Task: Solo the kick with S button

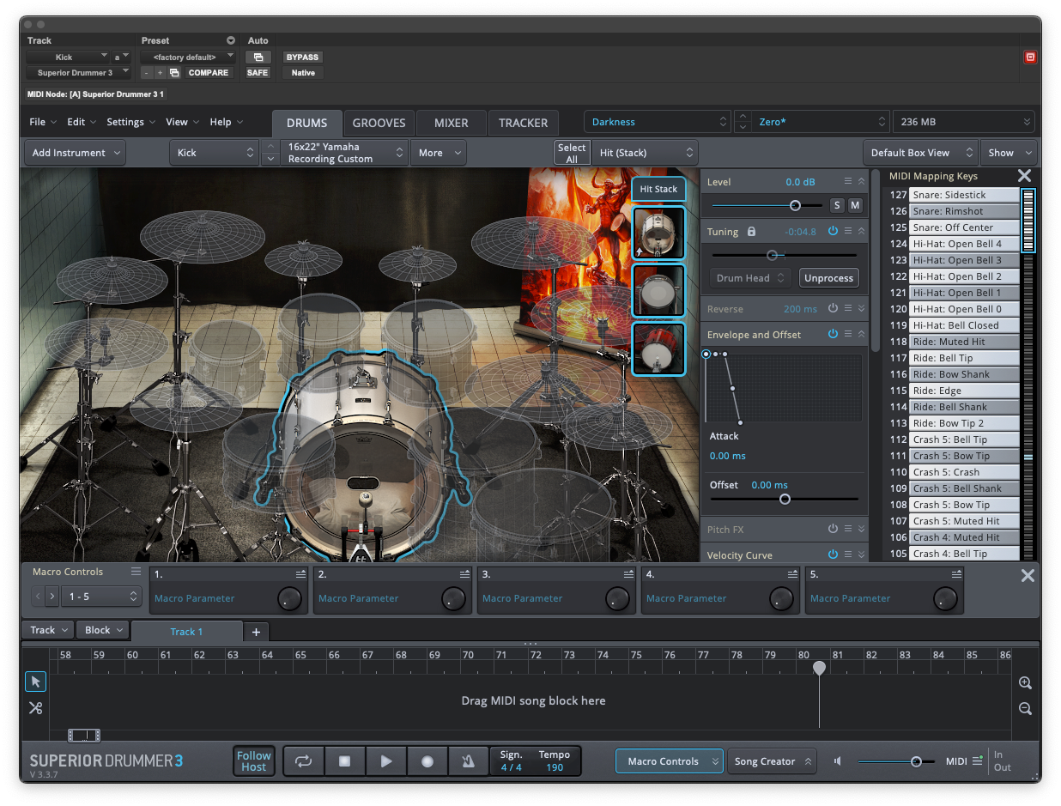Action: [837, 205]
